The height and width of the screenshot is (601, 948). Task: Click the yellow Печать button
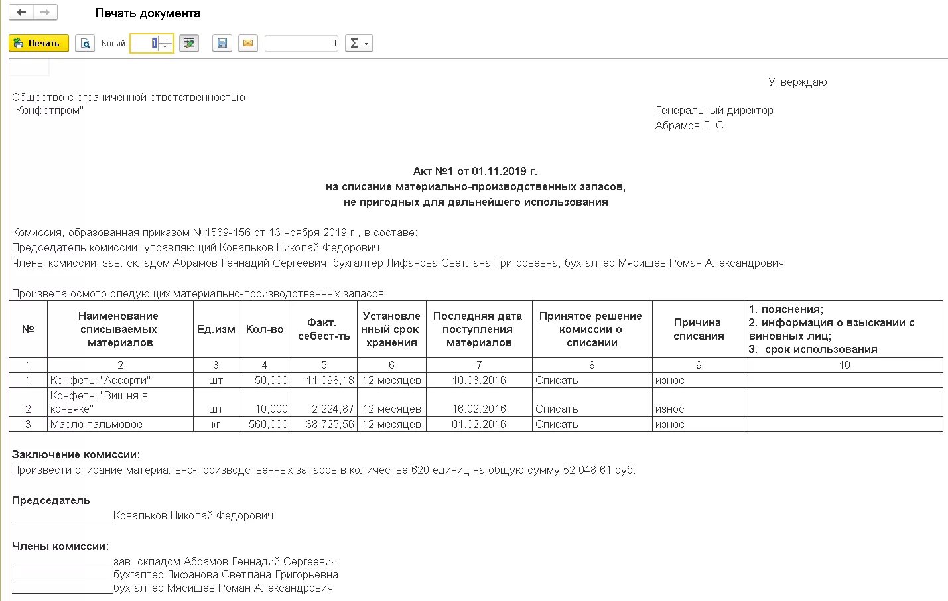(x=38, y=43)
